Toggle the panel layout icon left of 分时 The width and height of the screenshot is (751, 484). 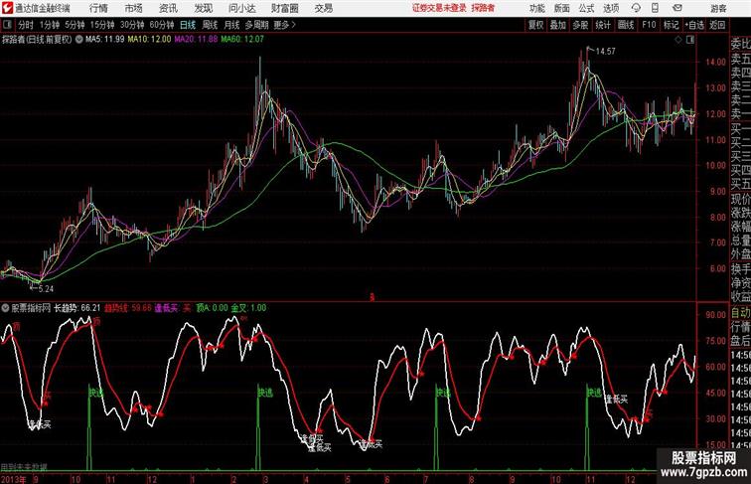pyautogui.click(x=7, y=25)
